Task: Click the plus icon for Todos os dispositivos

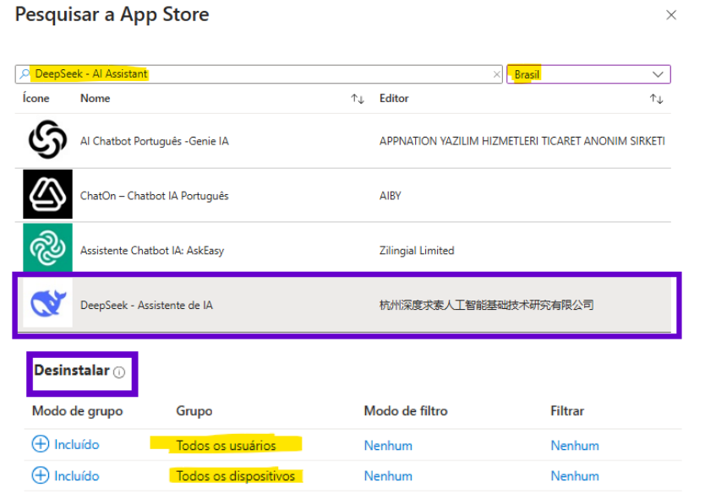Action: point(41,475)
